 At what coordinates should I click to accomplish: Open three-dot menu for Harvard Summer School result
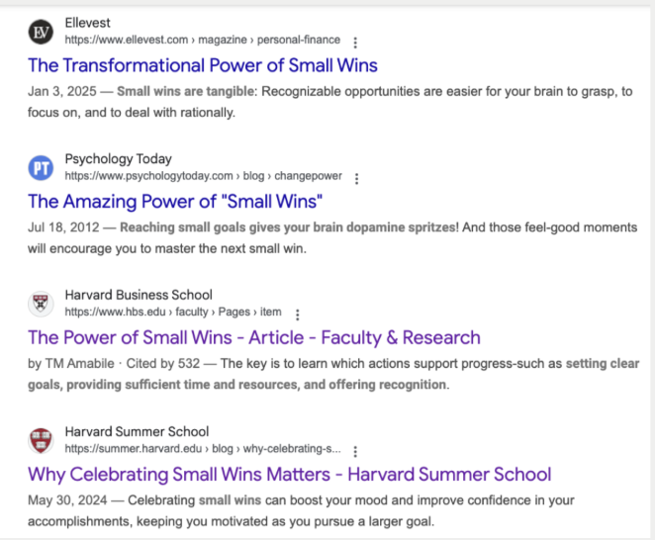pos(355,451)
